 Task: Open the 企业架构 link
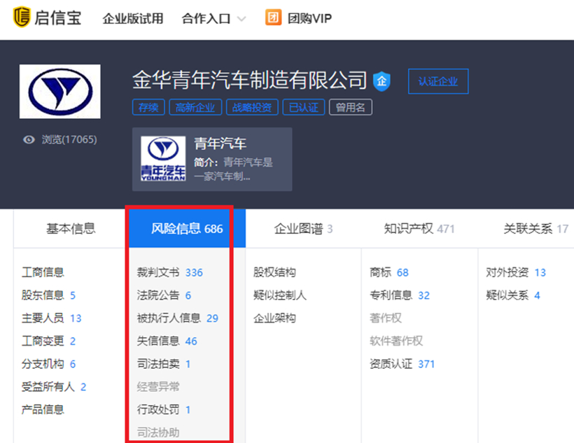tap(274, 318)
